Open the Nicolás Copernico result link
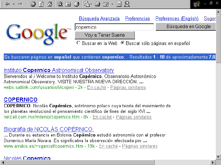 [27, 158]
